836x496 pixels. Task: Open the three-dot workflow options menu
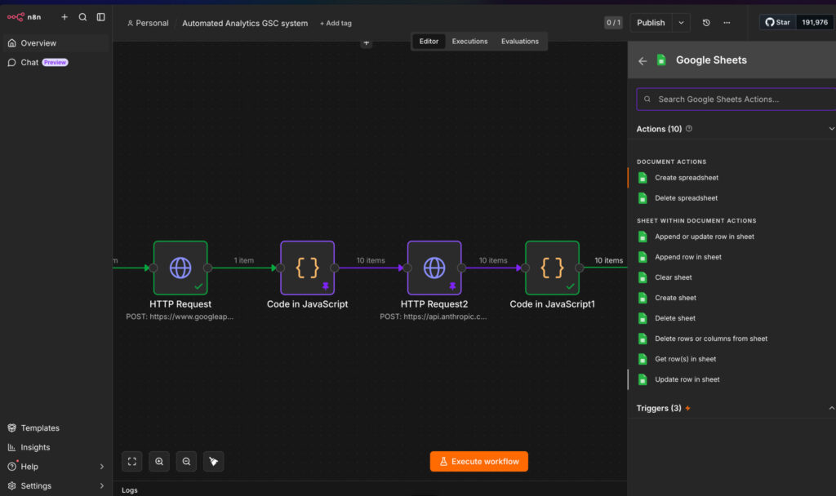(x=727, y=23)
